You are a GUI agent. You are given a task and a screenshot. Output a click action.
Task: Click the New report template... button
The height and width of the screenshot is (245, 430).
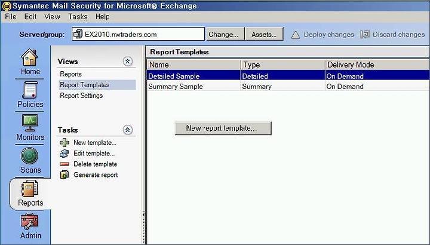point(223,128)
